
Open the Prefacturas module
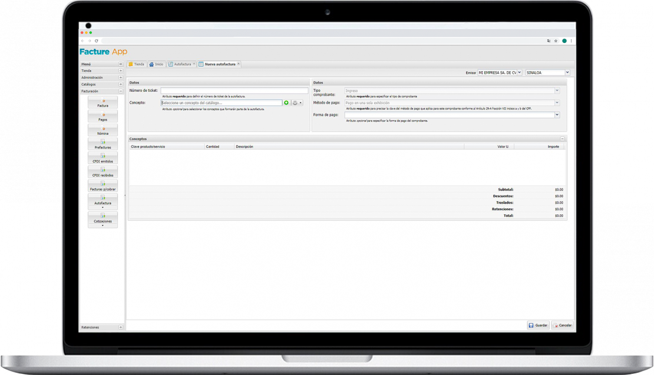click(103, 145)
